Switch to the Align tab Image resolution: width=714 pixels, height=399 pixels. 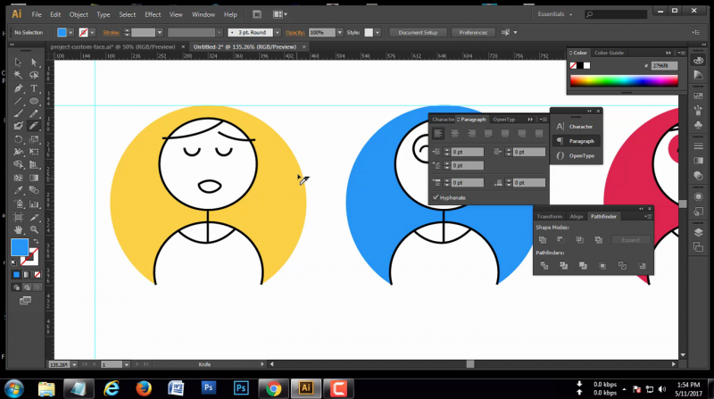click(577, 216)
